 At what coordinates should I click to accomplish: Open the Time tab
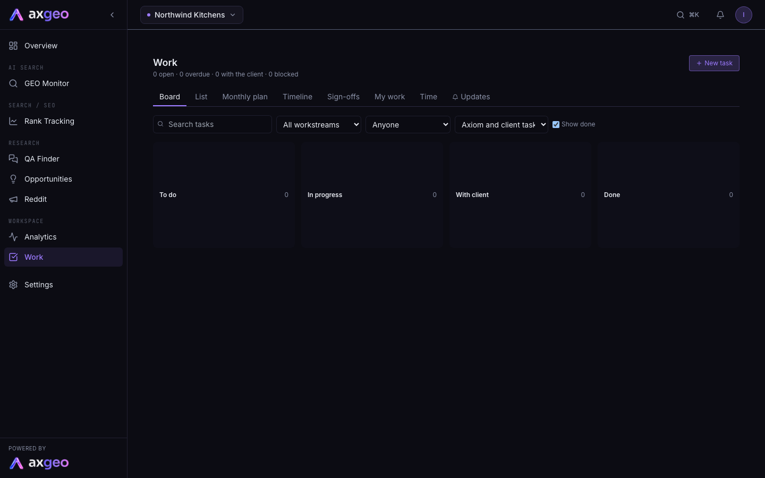(x=428, y=97)
